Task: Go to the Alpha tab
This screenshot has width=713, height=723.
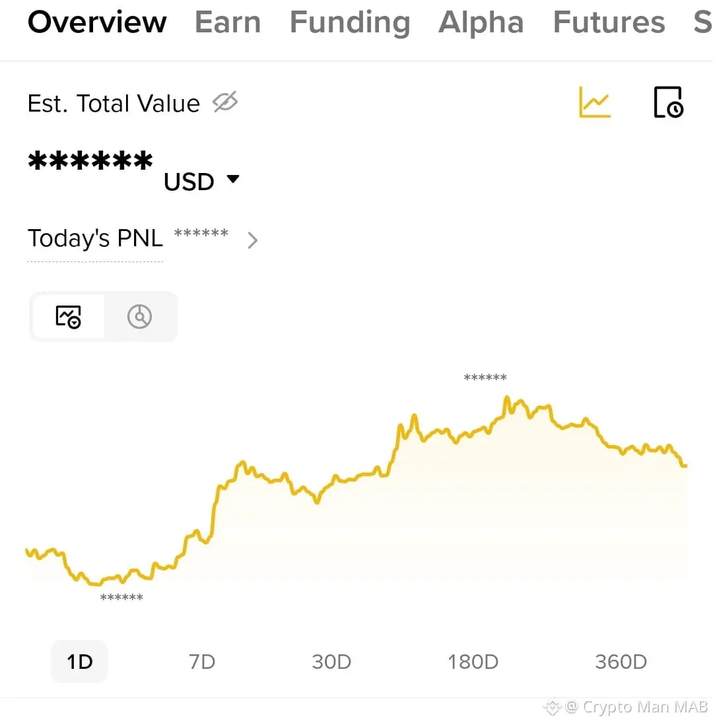Action: coord(481,22)
